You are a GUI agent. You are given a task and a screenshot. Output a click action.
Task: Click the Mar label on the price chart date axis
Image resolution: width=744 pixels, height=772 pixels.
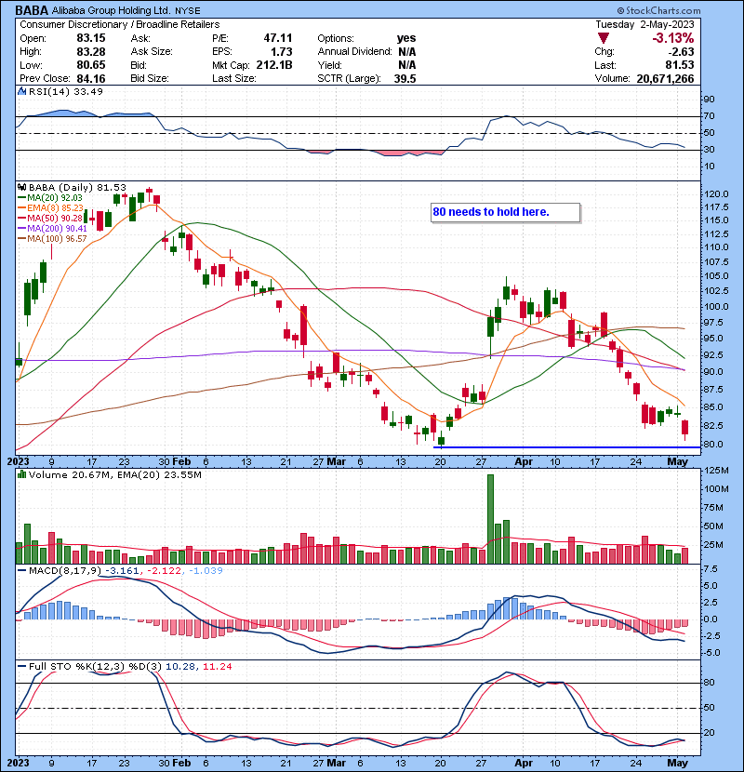pos(337,462)
